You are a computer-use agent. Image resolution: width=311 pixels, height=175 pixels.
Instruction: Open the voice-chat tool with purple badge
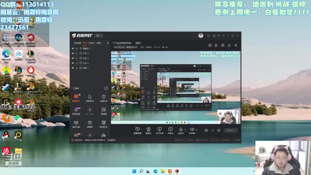[x=76, y=111]
